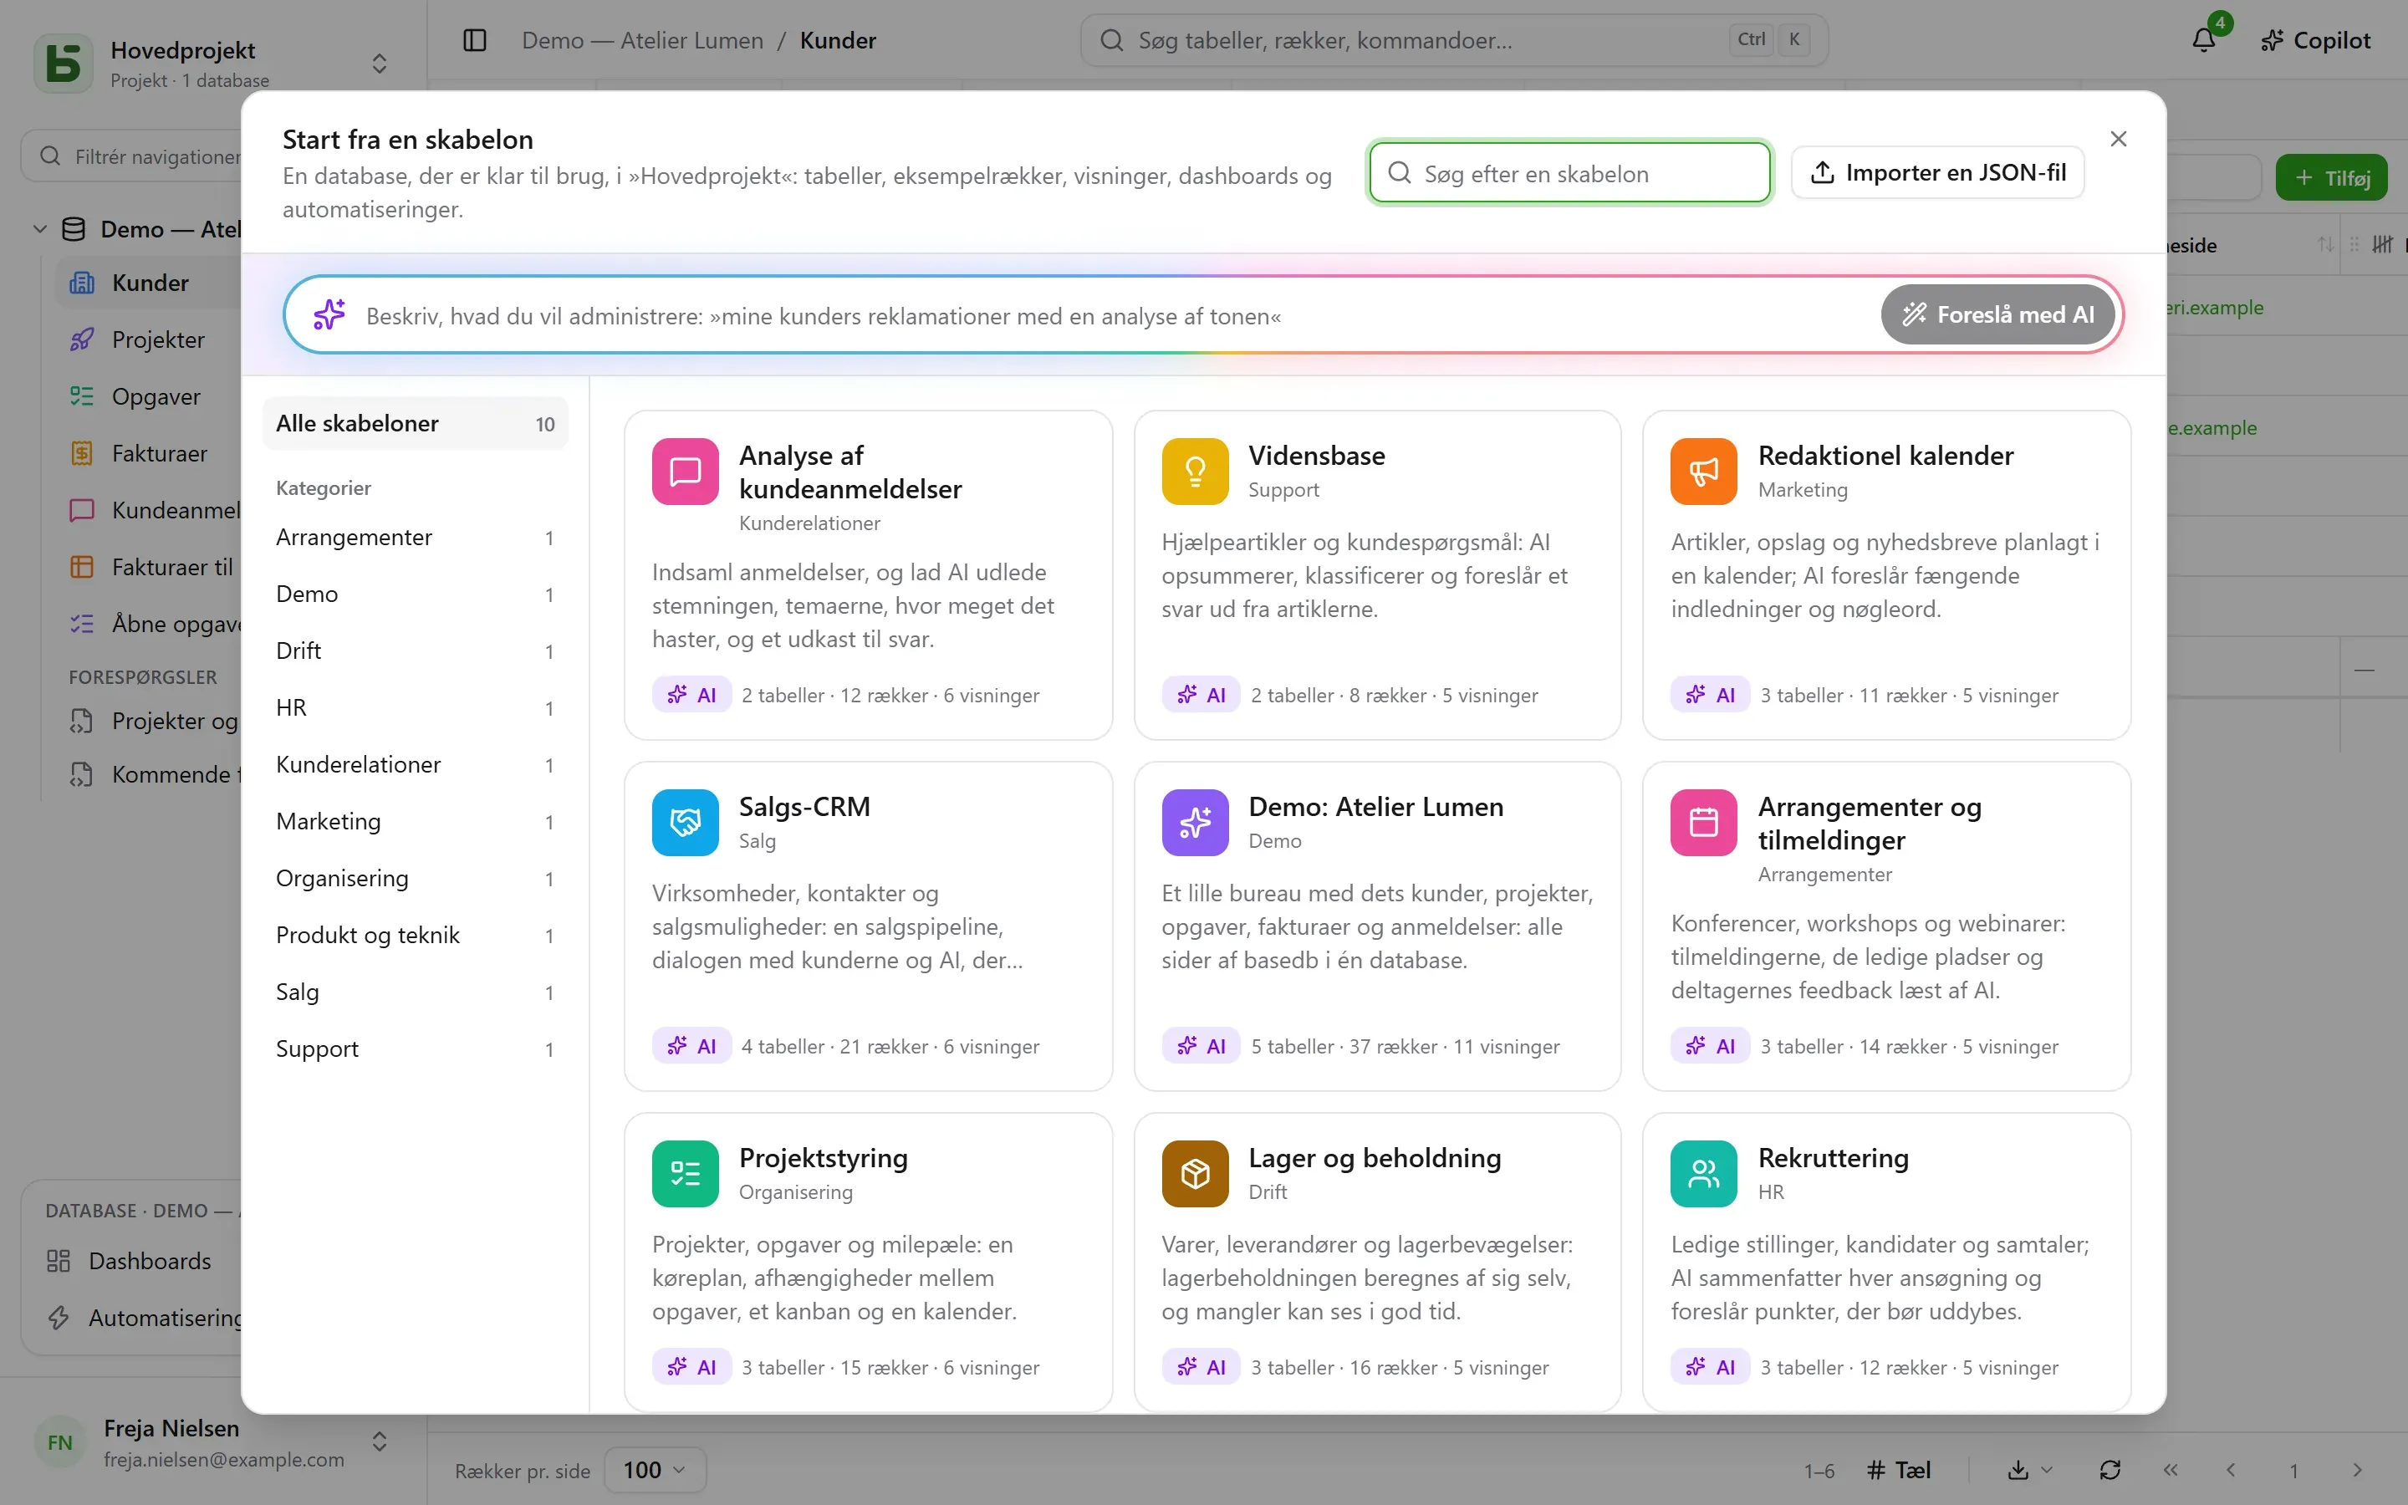Click the refresh icon in footer
Image resolution: width=2408 pixels, height=1505 pixels.
pyautogui.click(x=2110, y=1470)
